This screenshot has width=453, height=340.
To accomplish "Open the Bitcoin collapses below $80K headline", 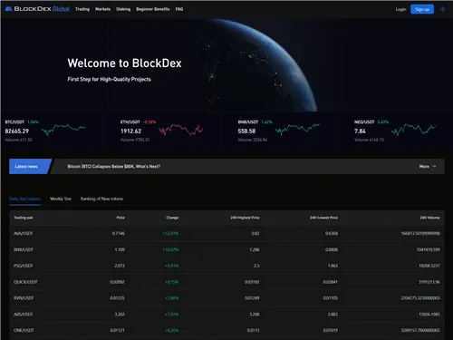I will [114, 166].
